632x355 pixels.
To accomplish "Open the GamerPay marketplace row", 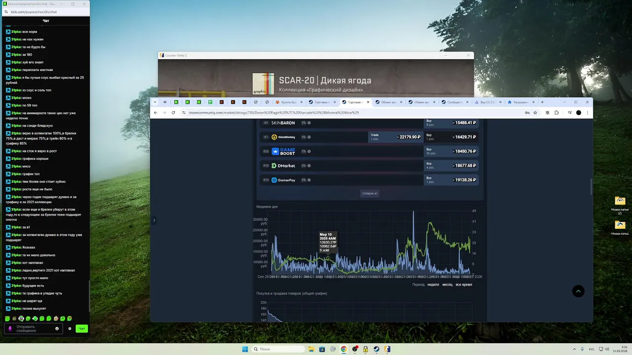I will point(369,180).
